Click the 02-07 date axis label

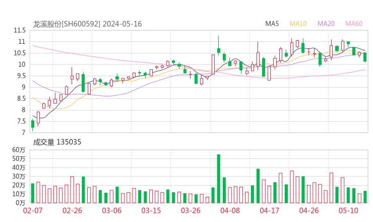(33, 210)
